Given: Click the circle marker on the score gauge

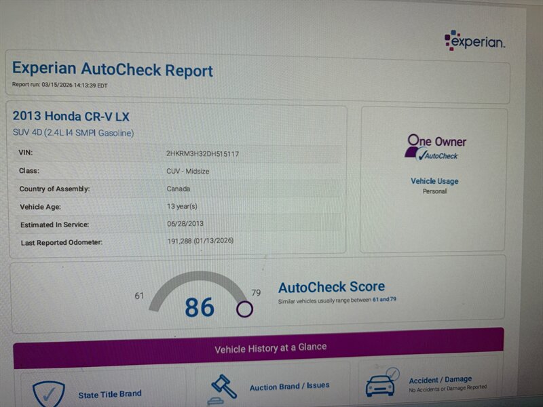Looking at the screenshot, I should click(244, 309).
